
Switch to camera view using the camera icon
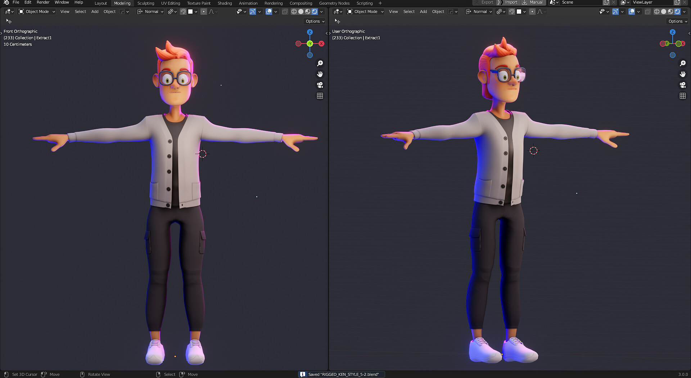tap(320, 85)
